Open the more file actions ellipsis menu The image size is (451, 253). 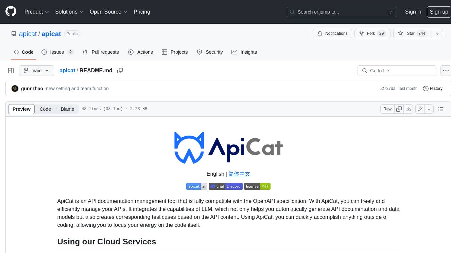coord(446,71)
